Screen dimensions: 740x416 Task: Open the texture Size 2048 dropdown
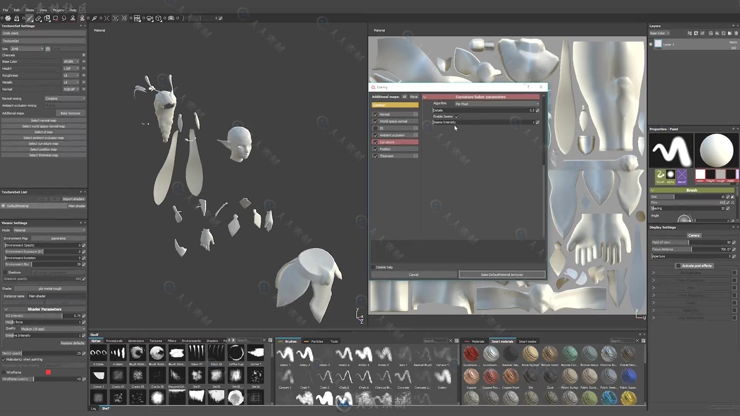pos(27,49)
